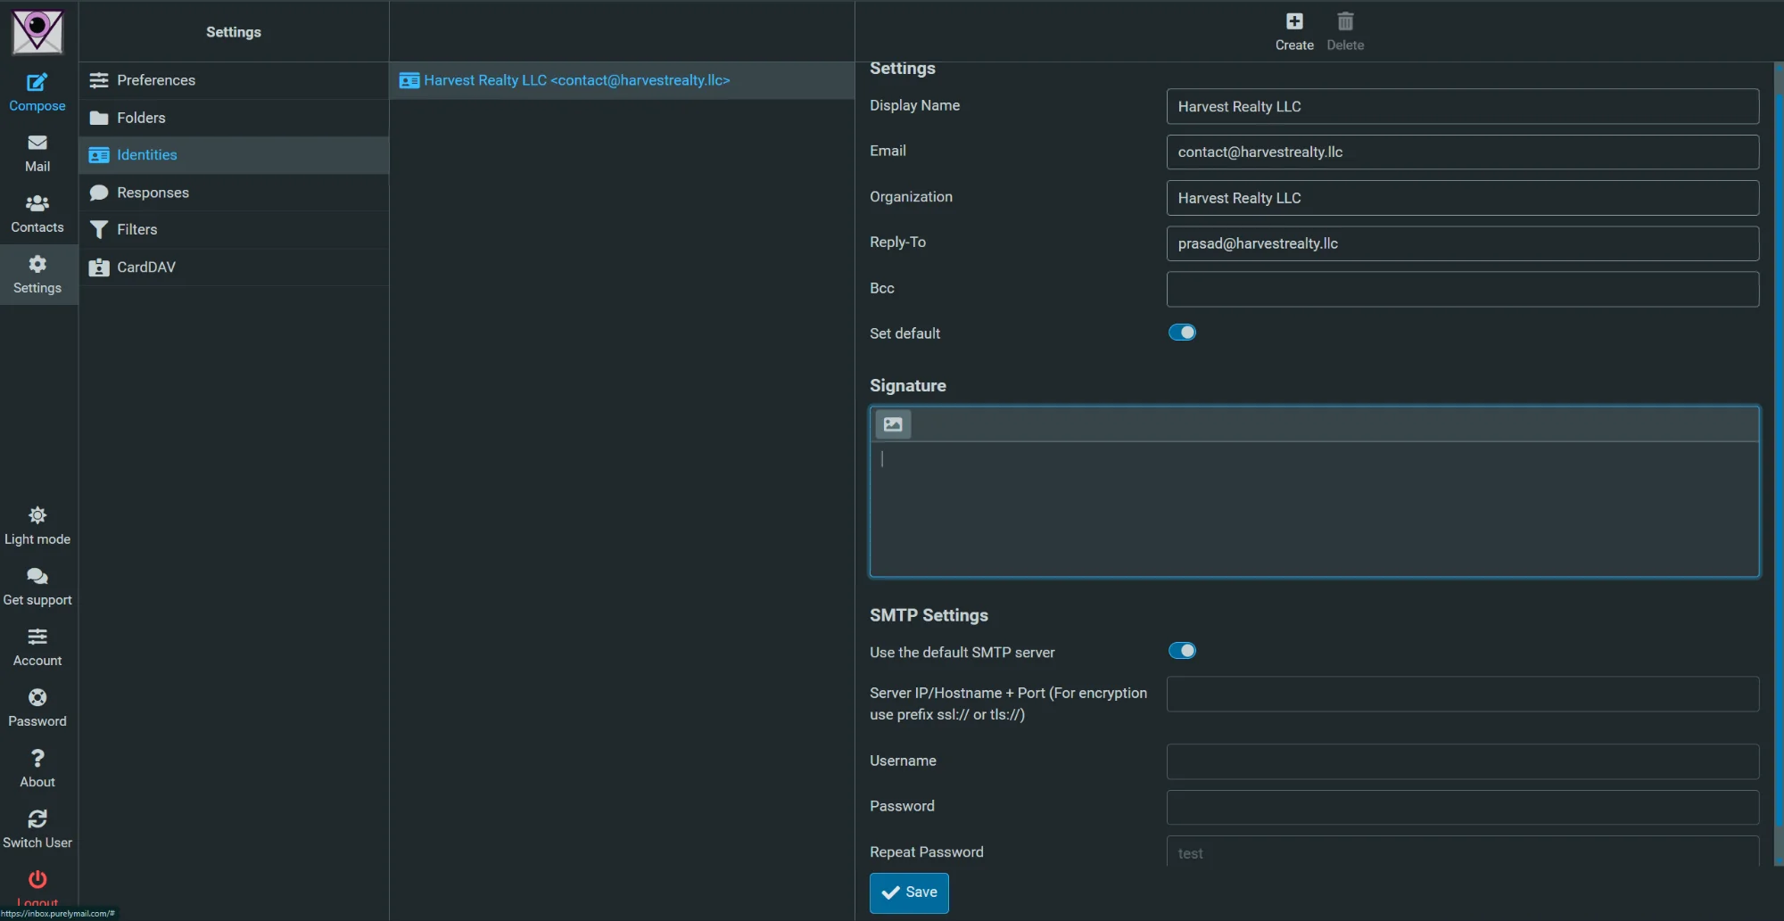1784x921 pixels.
Task: Insert image in signature toolbar
Action: pyautogui.click(x=893, y=424)
